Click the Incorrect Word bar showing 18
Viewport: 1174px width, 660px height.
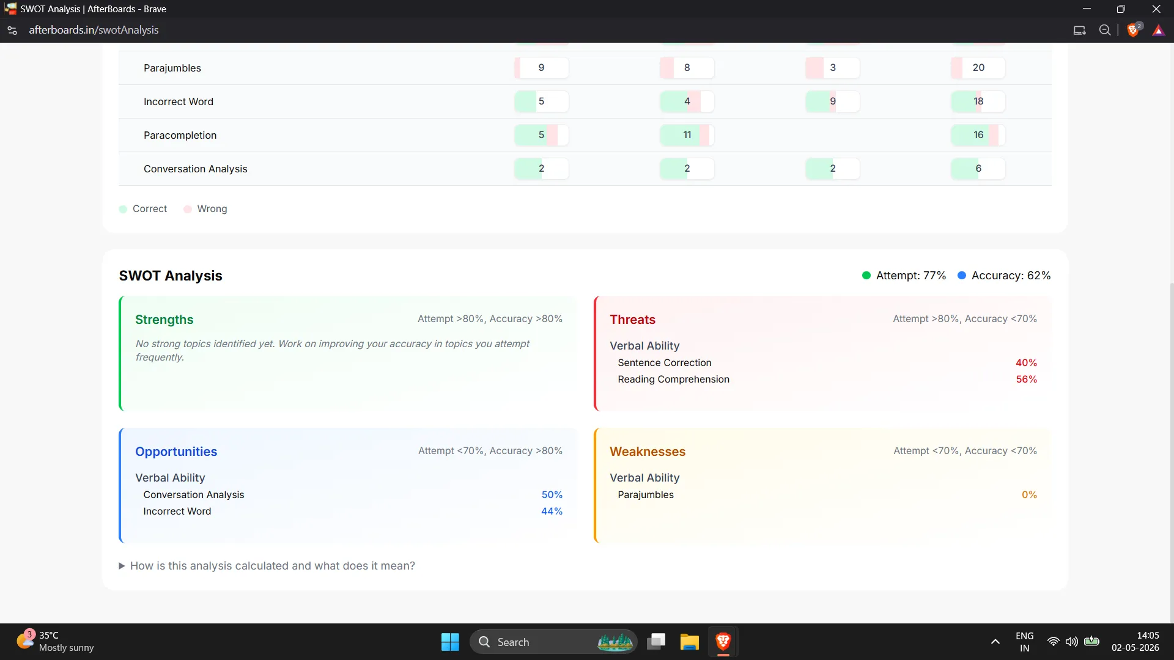[x=978, y=101]
